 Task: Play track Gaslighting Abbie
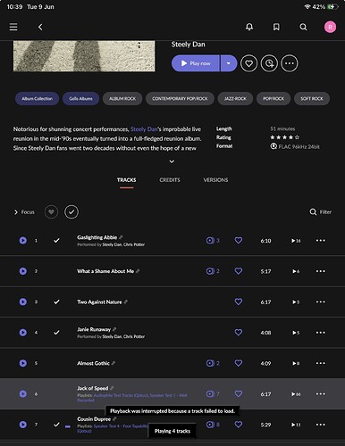[x=23, y=240]
